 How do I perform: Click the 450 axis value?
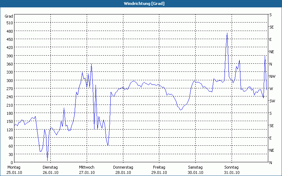point(10,39)
